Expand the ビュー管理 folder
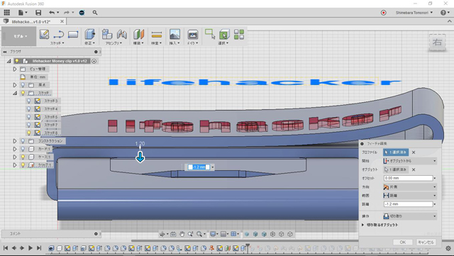The image size is (454, 256). [14, 69]
